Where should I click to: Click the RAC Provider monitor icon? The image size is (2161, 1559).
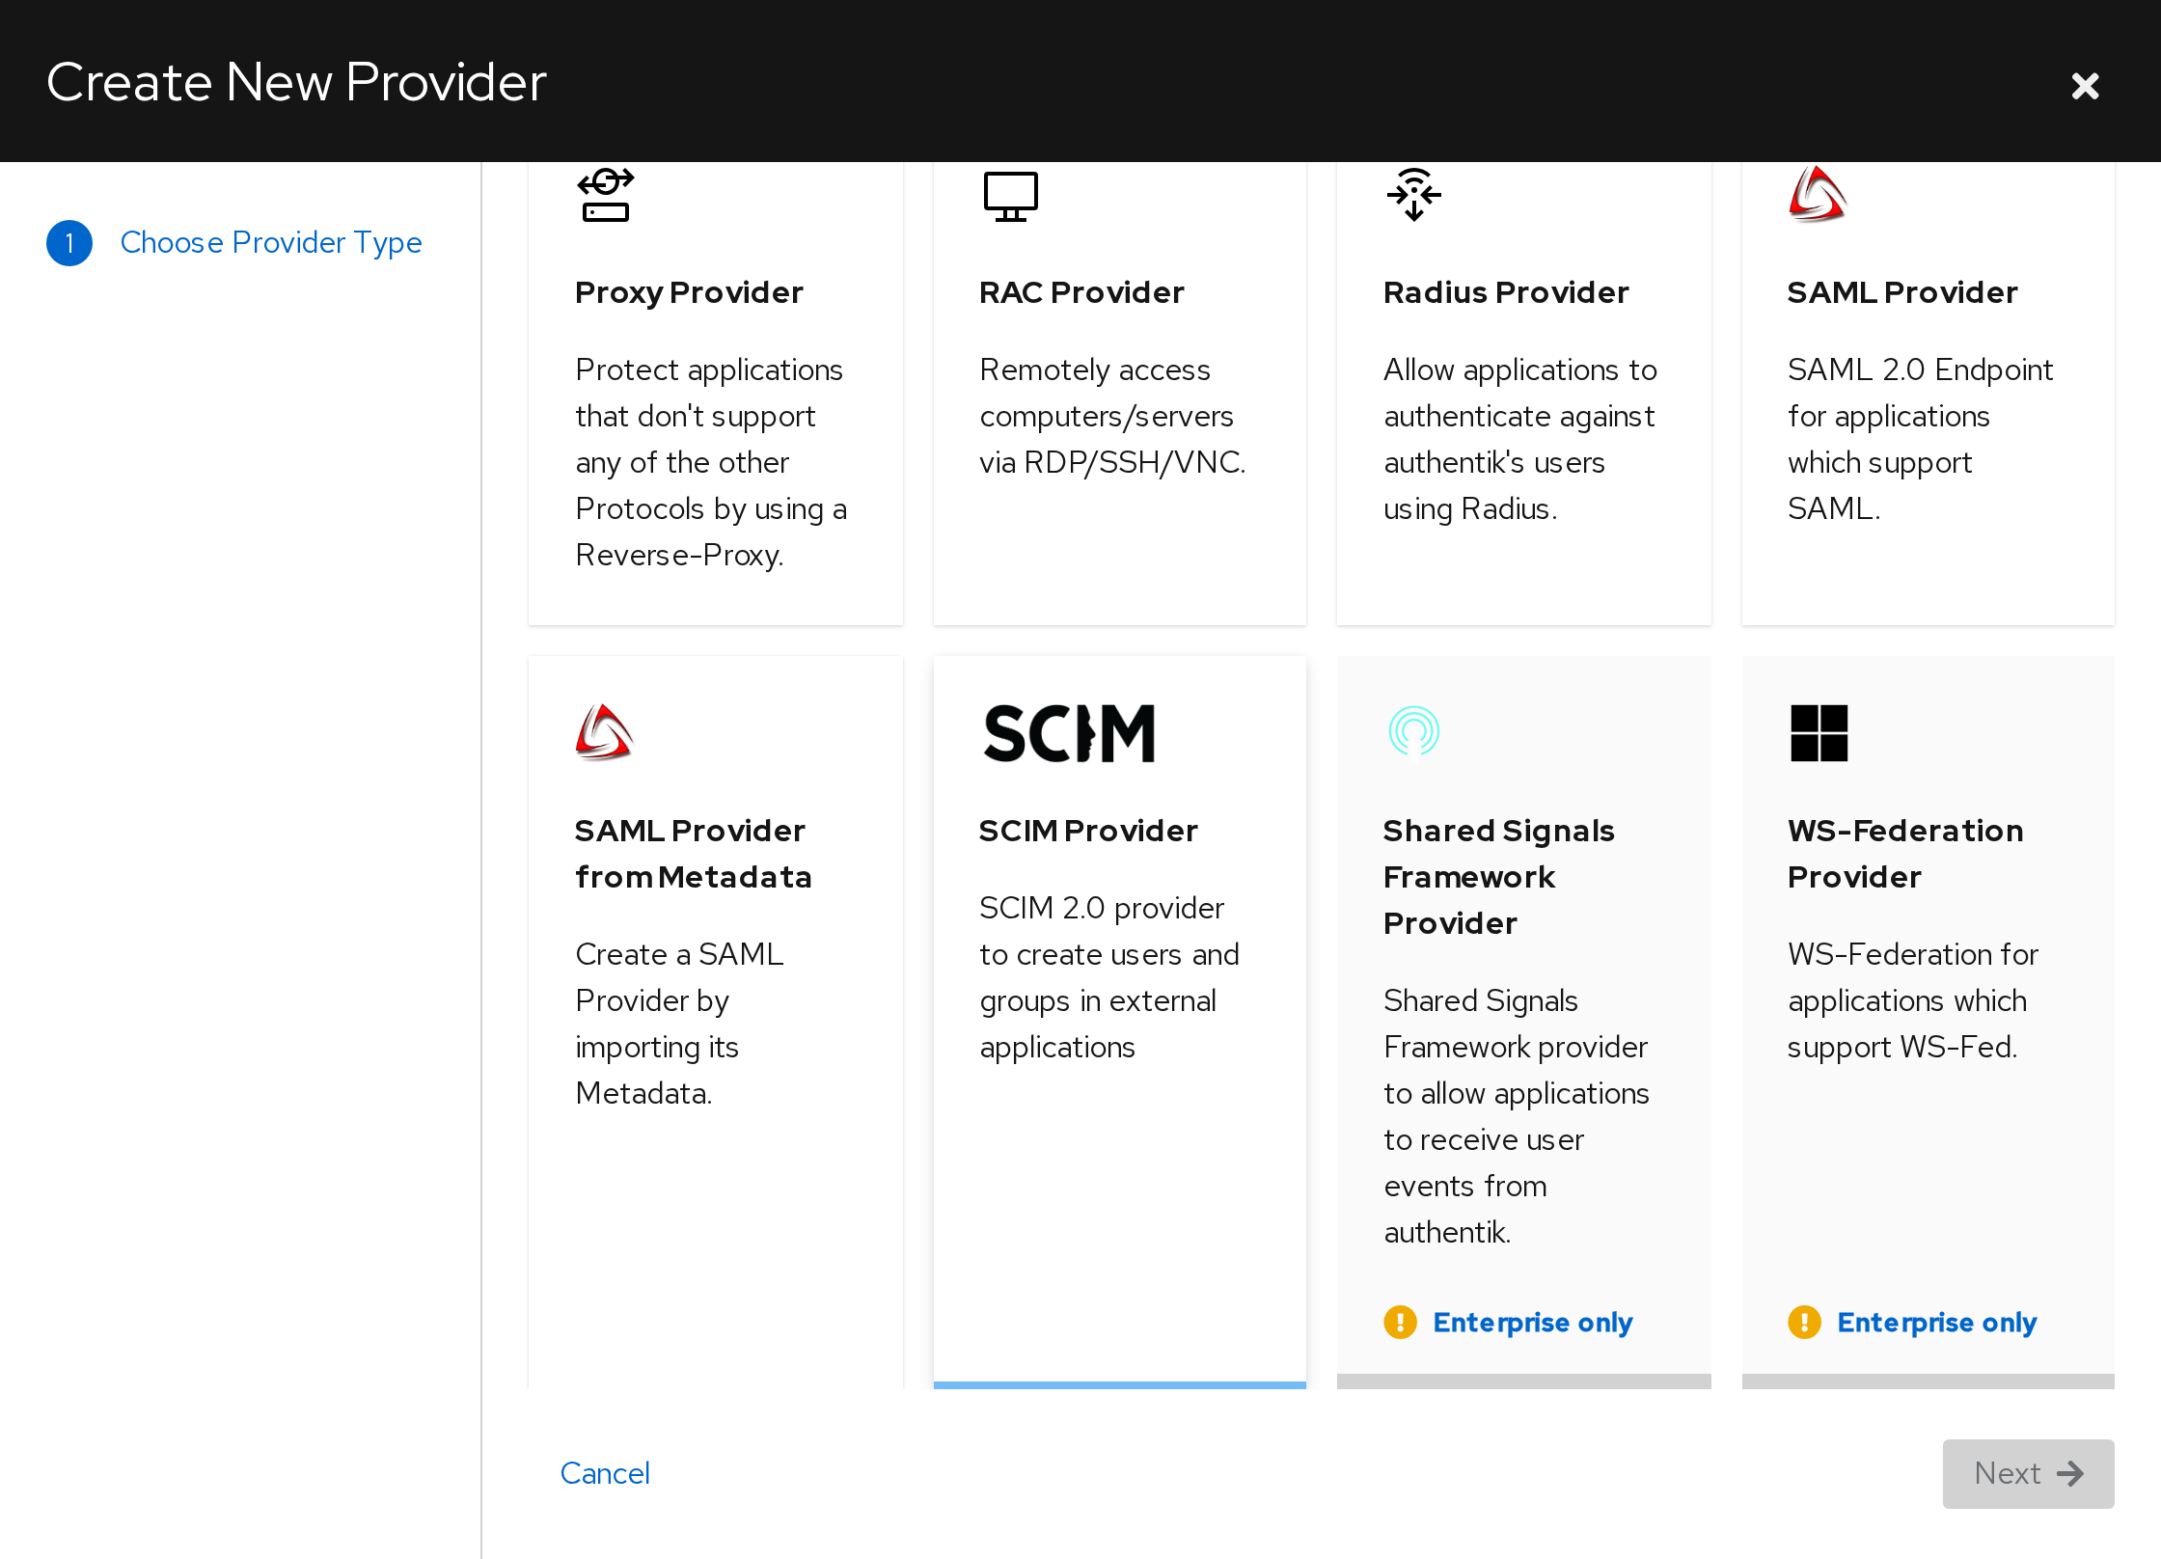tap(1010, 196)
